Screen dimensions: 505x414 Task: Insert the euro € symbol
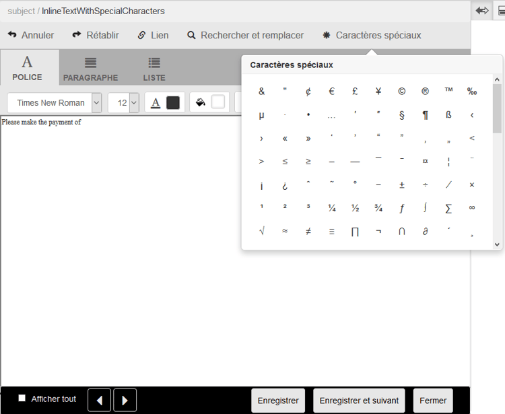coord(332,92)
